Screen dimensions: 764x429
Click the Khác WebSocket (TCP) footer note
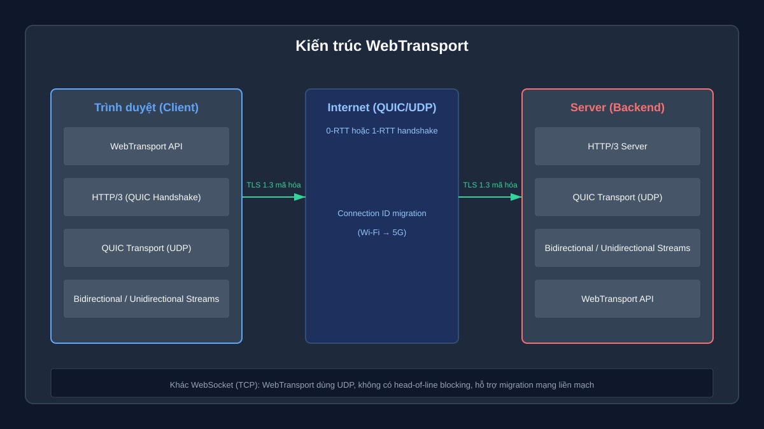[x=382, y=385]
